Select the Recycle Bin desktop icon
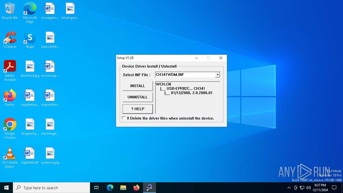The width and height of the screenshot is (343, 193). click(10, 11)
